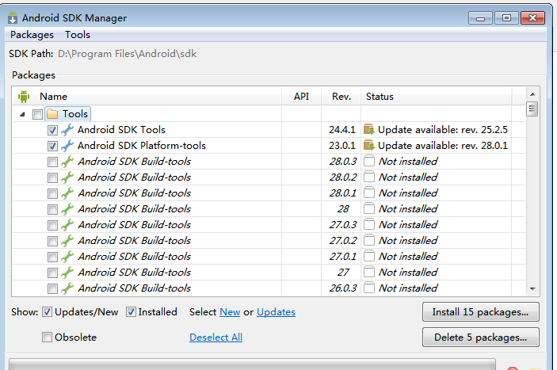Click the wrench icon of Build-tools rev. 27.0.3
Viewport: 557px width, 370px height.
[x=67, y=225]
